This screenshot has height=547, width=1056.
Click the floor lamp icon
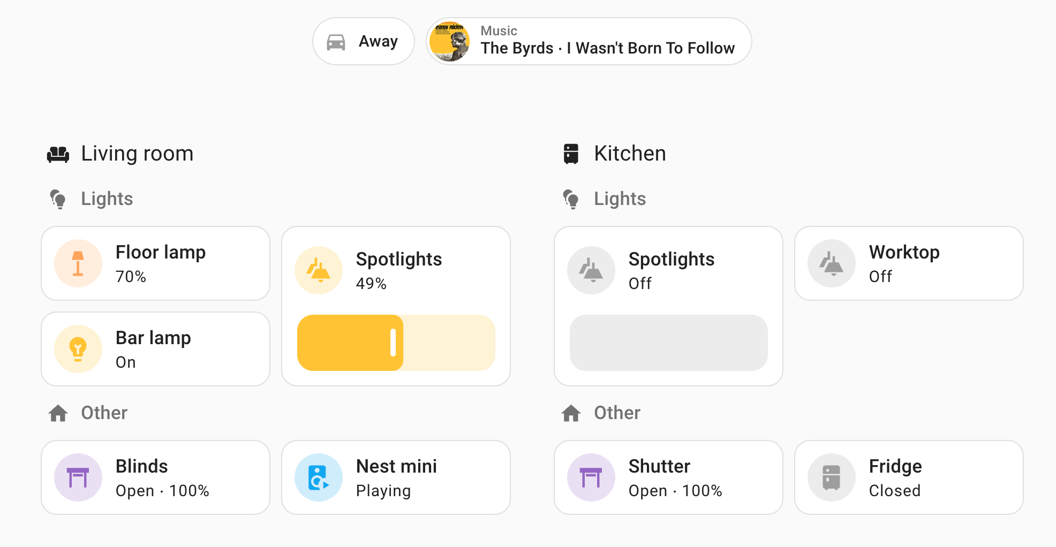[x=78, y=263]
